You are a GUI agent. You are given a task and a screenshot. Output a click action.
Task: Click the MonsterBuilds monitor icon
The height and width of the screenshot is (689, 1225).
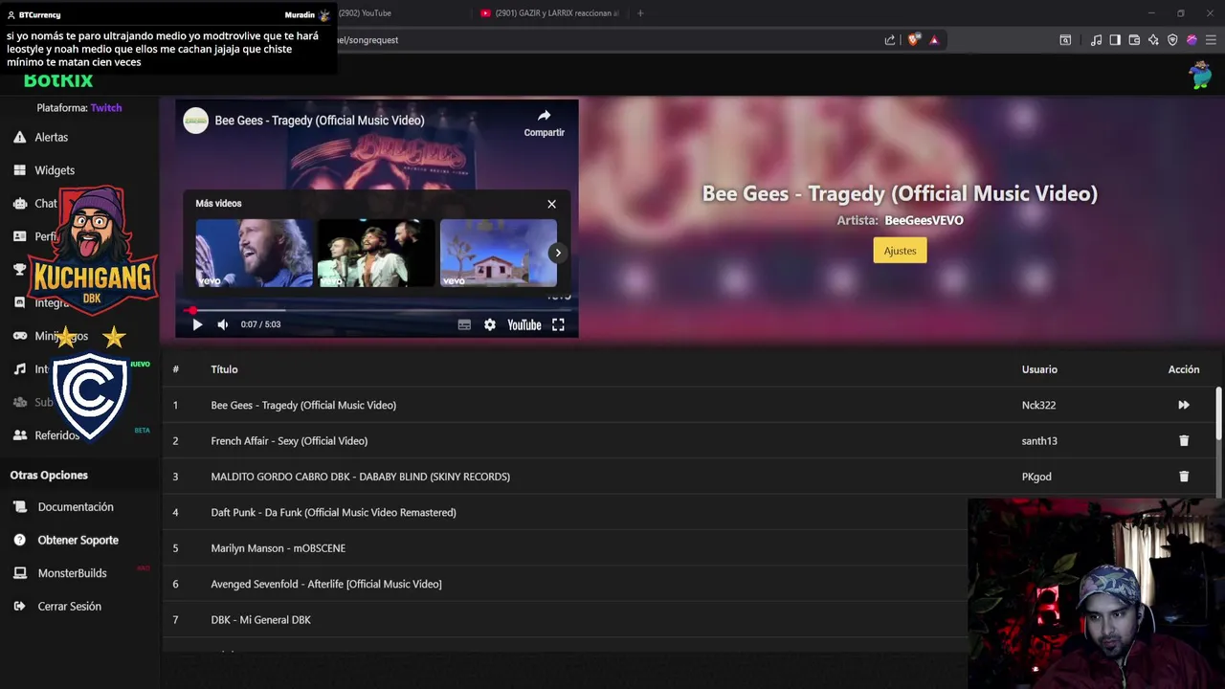[19, 573]
